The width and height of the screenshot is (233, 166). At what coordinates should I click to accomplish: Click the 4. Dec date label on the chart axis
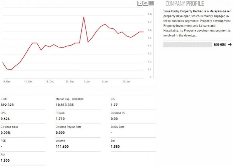(7, 81)
